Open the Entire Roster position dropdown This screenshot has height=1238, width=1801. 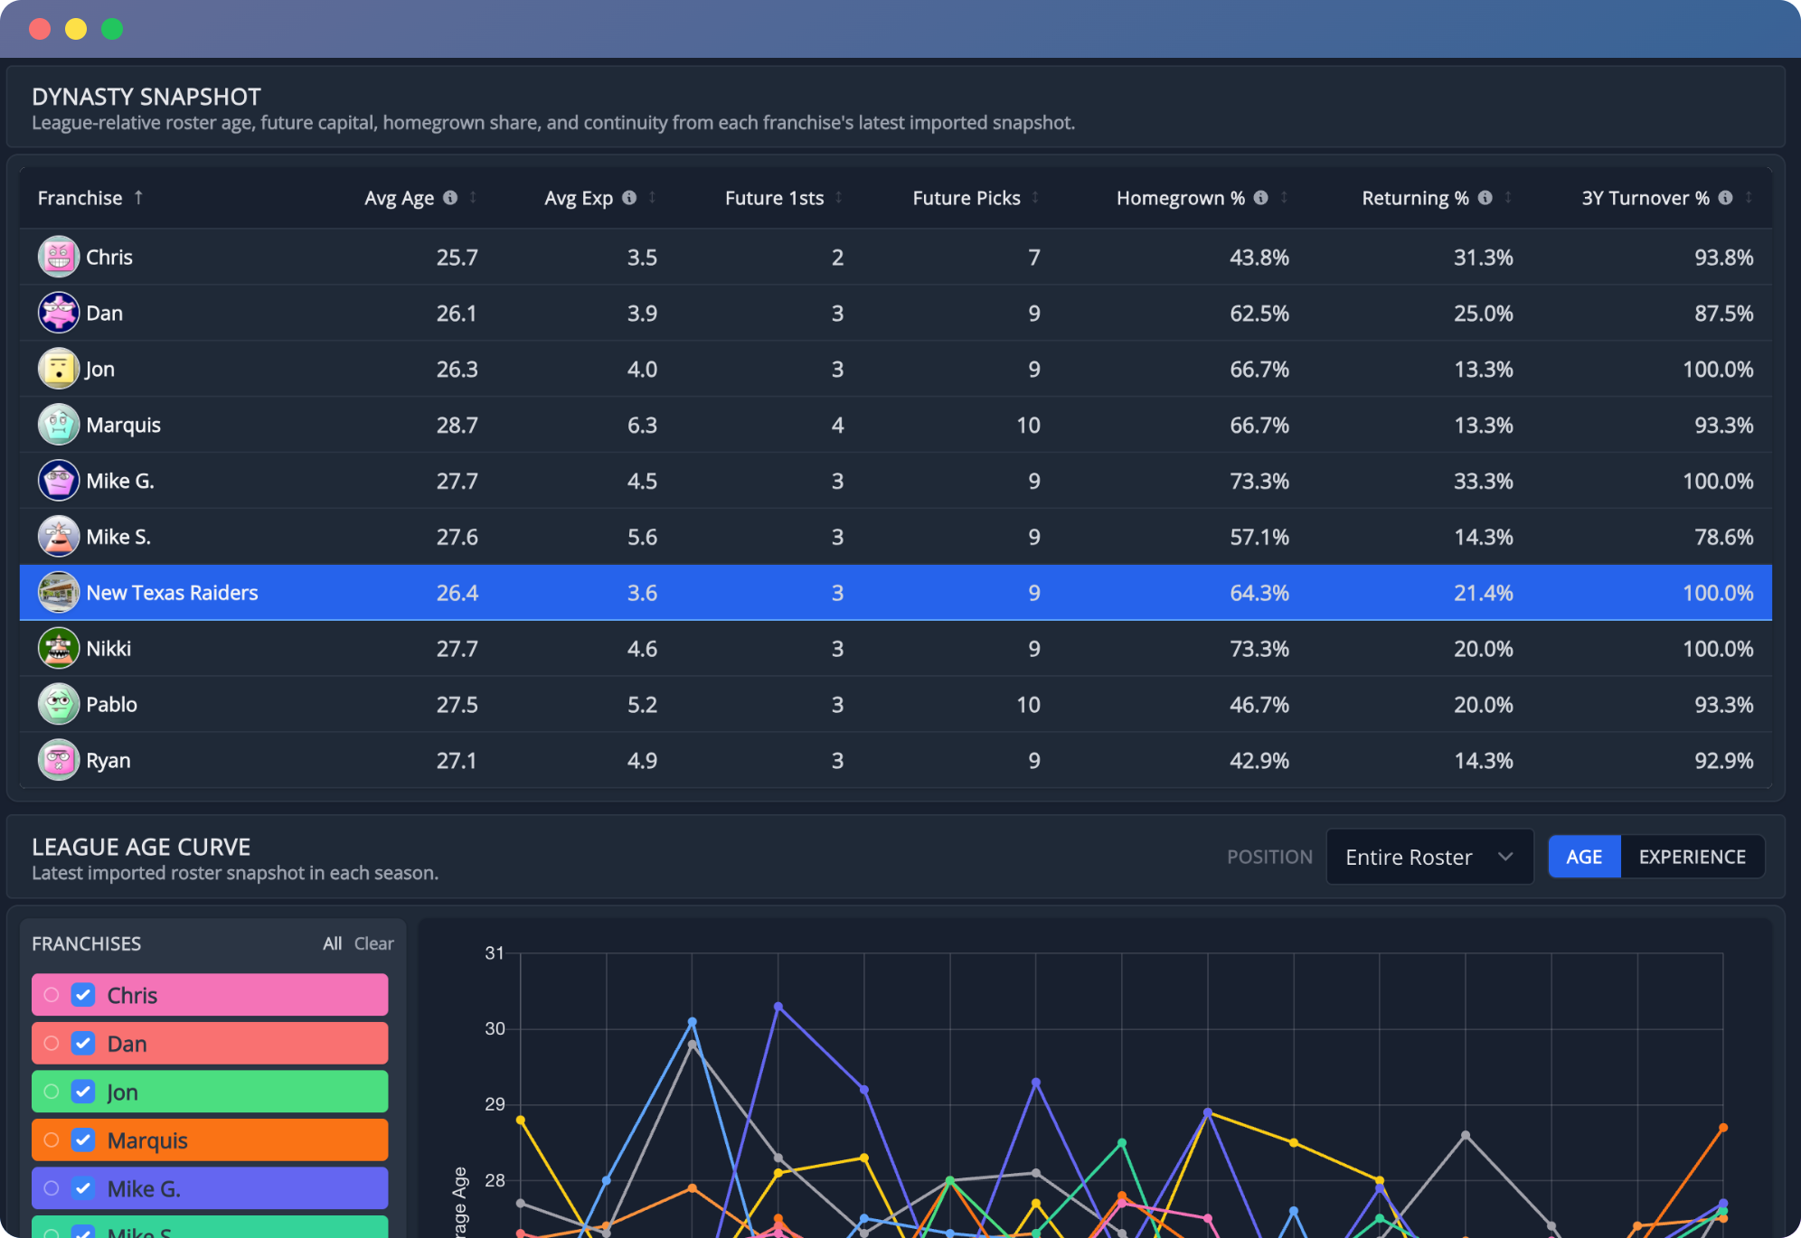click(1429, 857)
